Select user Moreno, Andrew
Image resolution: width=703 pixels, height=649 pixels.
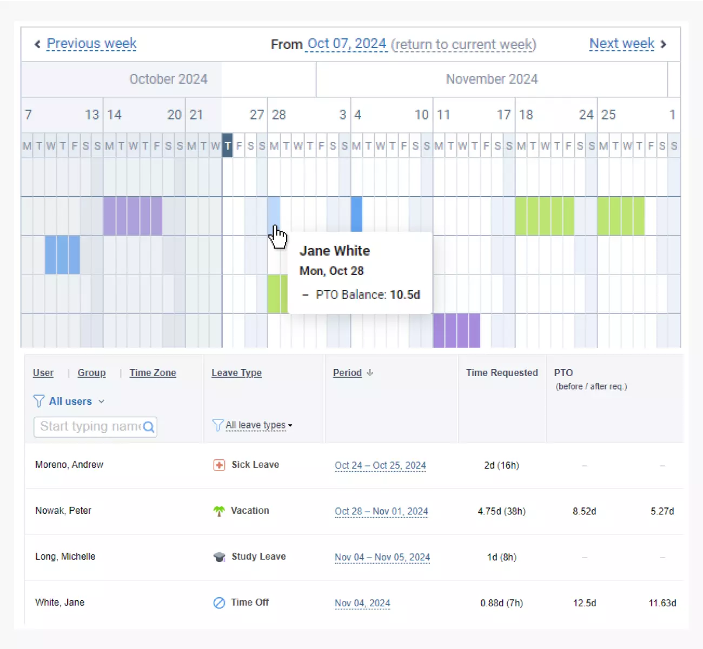tap(69, 465)
